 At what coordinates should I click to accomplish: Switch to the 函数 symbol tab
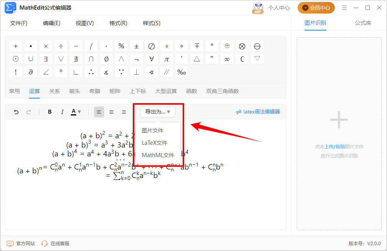coord(192,91)
